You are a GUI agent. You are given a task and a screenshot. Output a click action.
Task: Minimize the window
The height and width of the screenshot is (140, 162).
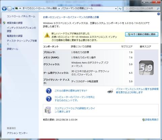pyautogui.click(x=144, y=2)
